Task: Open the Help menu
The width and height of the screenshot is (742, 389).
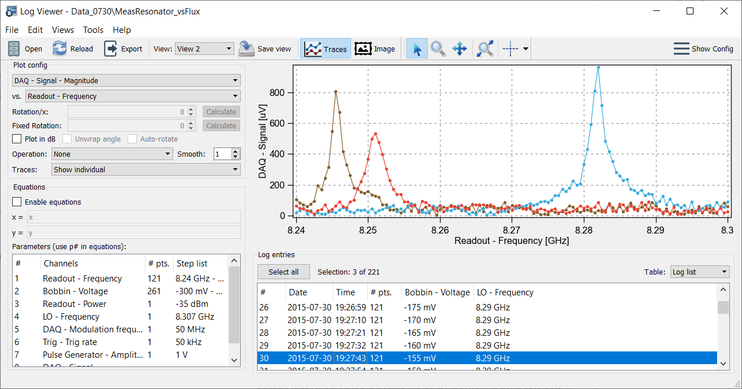Action: [x=122, y=30]
